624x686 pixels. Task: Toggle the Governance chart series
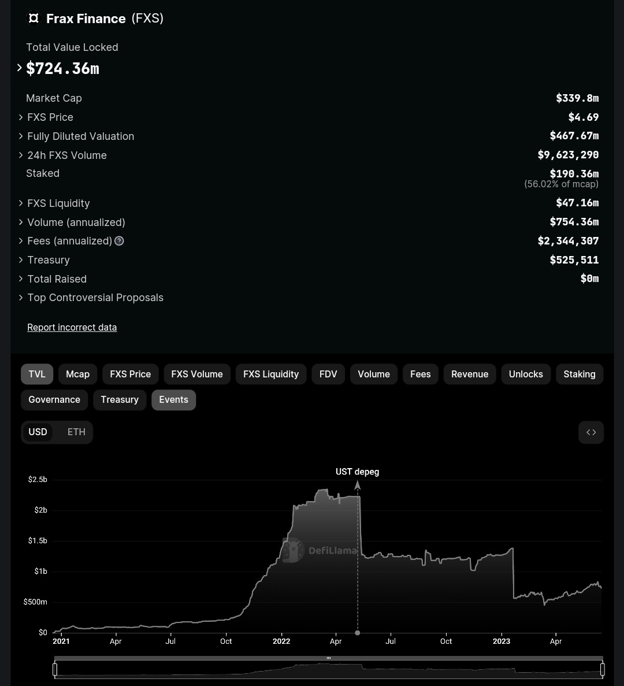click(x=54, y=400)
